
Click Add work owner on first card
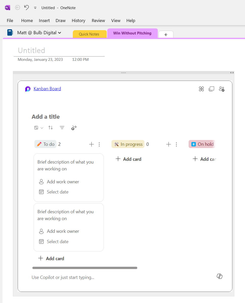click(59, 182)
